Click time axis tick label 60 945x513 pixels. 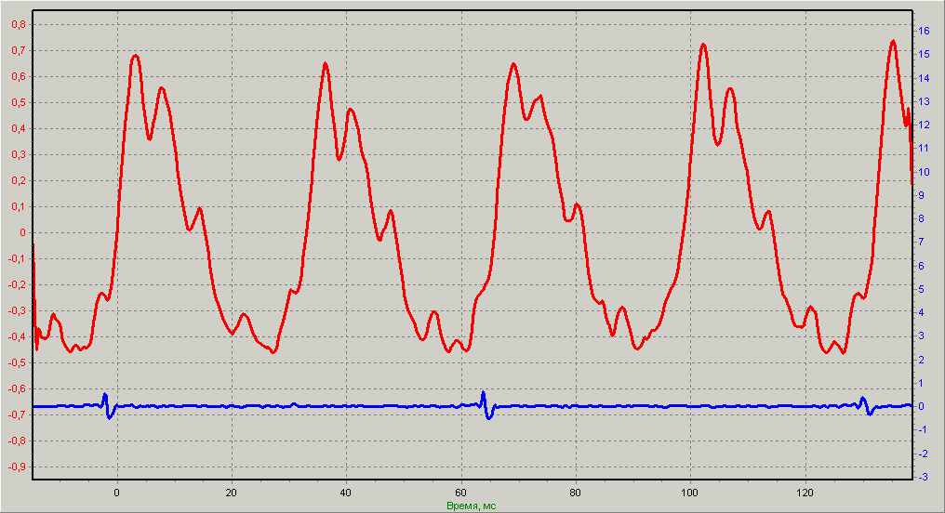[x=460, y=493]
